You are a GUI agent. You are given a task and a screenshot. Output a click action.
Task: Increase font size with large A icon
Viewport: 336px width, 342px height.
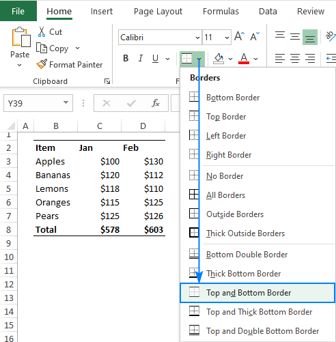pyautogui.click(x=239, y=36)
